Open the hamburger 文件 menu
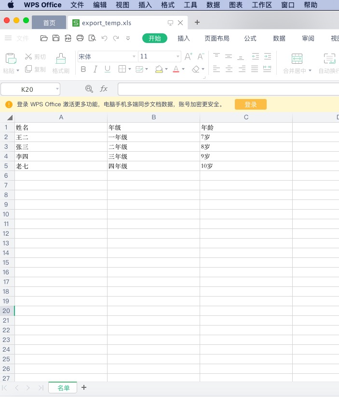The image size is (339, 397). pyautogui.click(x=17, y=38)
